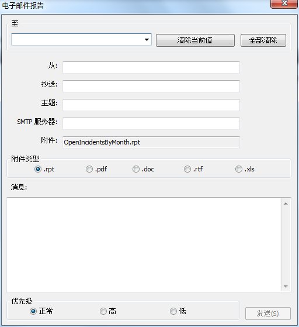Screen dimensions: 299x327
Task: Click the message box scroll down arrow
Action: (x=286, y=287)
